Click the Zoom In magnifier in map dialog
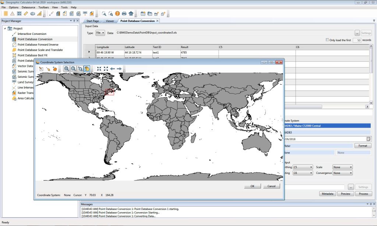 (66, 69)
